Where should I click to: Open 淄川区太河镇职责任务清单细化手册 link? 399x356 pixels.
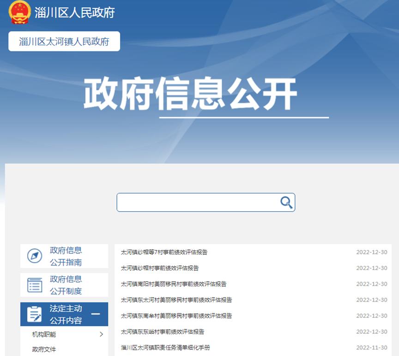click(165, 348)
